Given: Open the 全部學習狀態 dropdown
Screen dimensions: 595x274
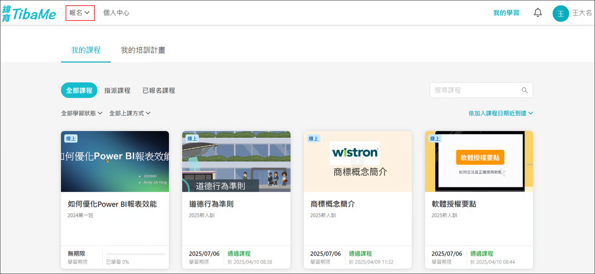Looking at the screenshot, I should [81, 113].
